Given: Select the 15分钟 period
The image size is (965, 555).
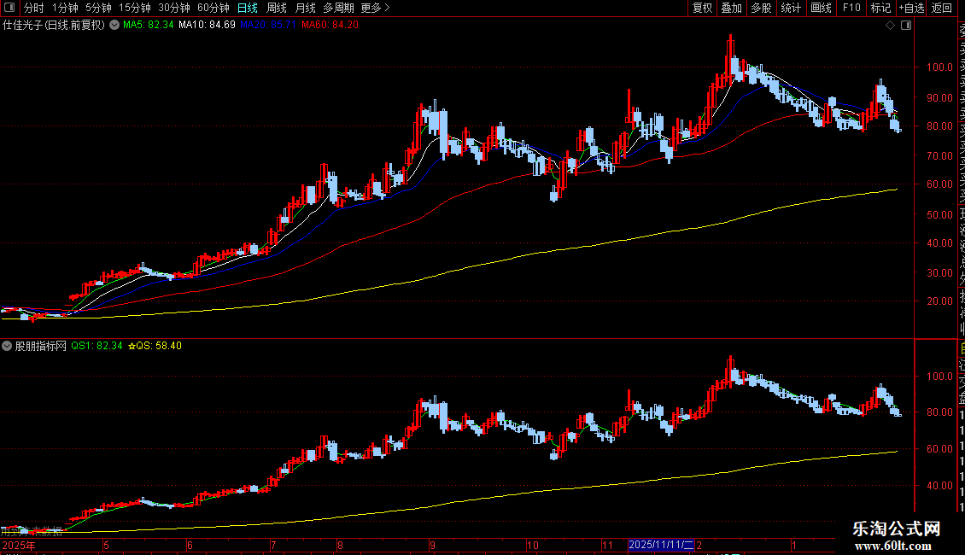Looking at the screenshot, I should coord(135,8).
